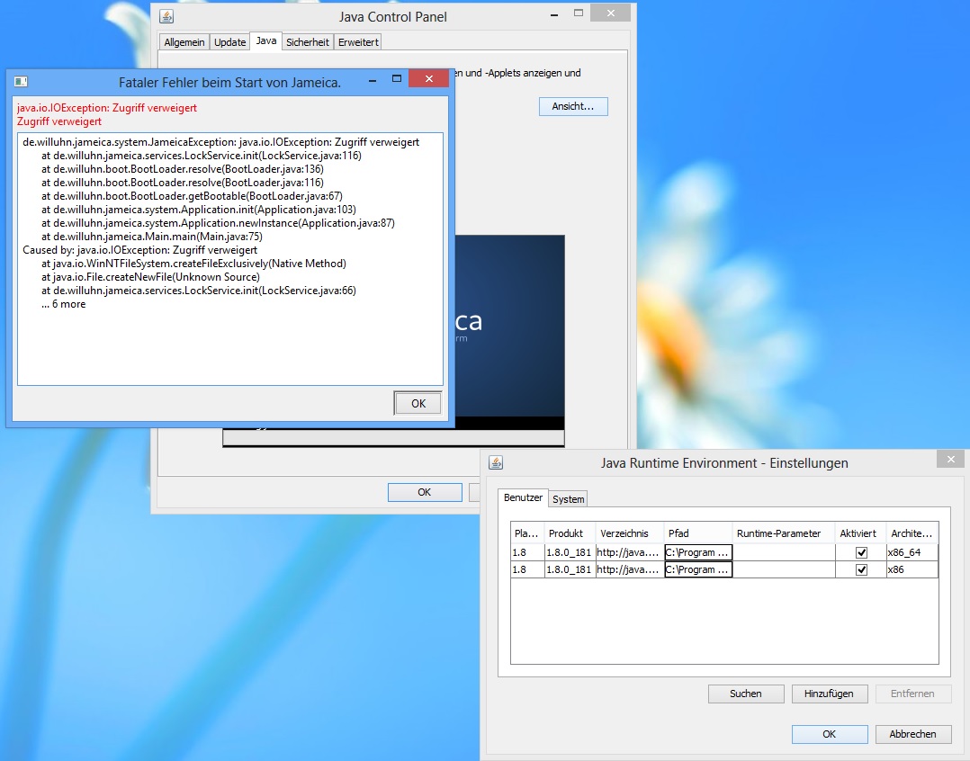Viewport: 970px width, 761px height.
Task: Maximize the Jameica error dialog
Action: coord(397,78)
